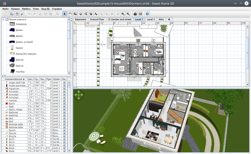251x154 pixels.
Task: Toggle visibility checkbox for Bath L shape
Action: pyautogui.click(x=64, y=110)
